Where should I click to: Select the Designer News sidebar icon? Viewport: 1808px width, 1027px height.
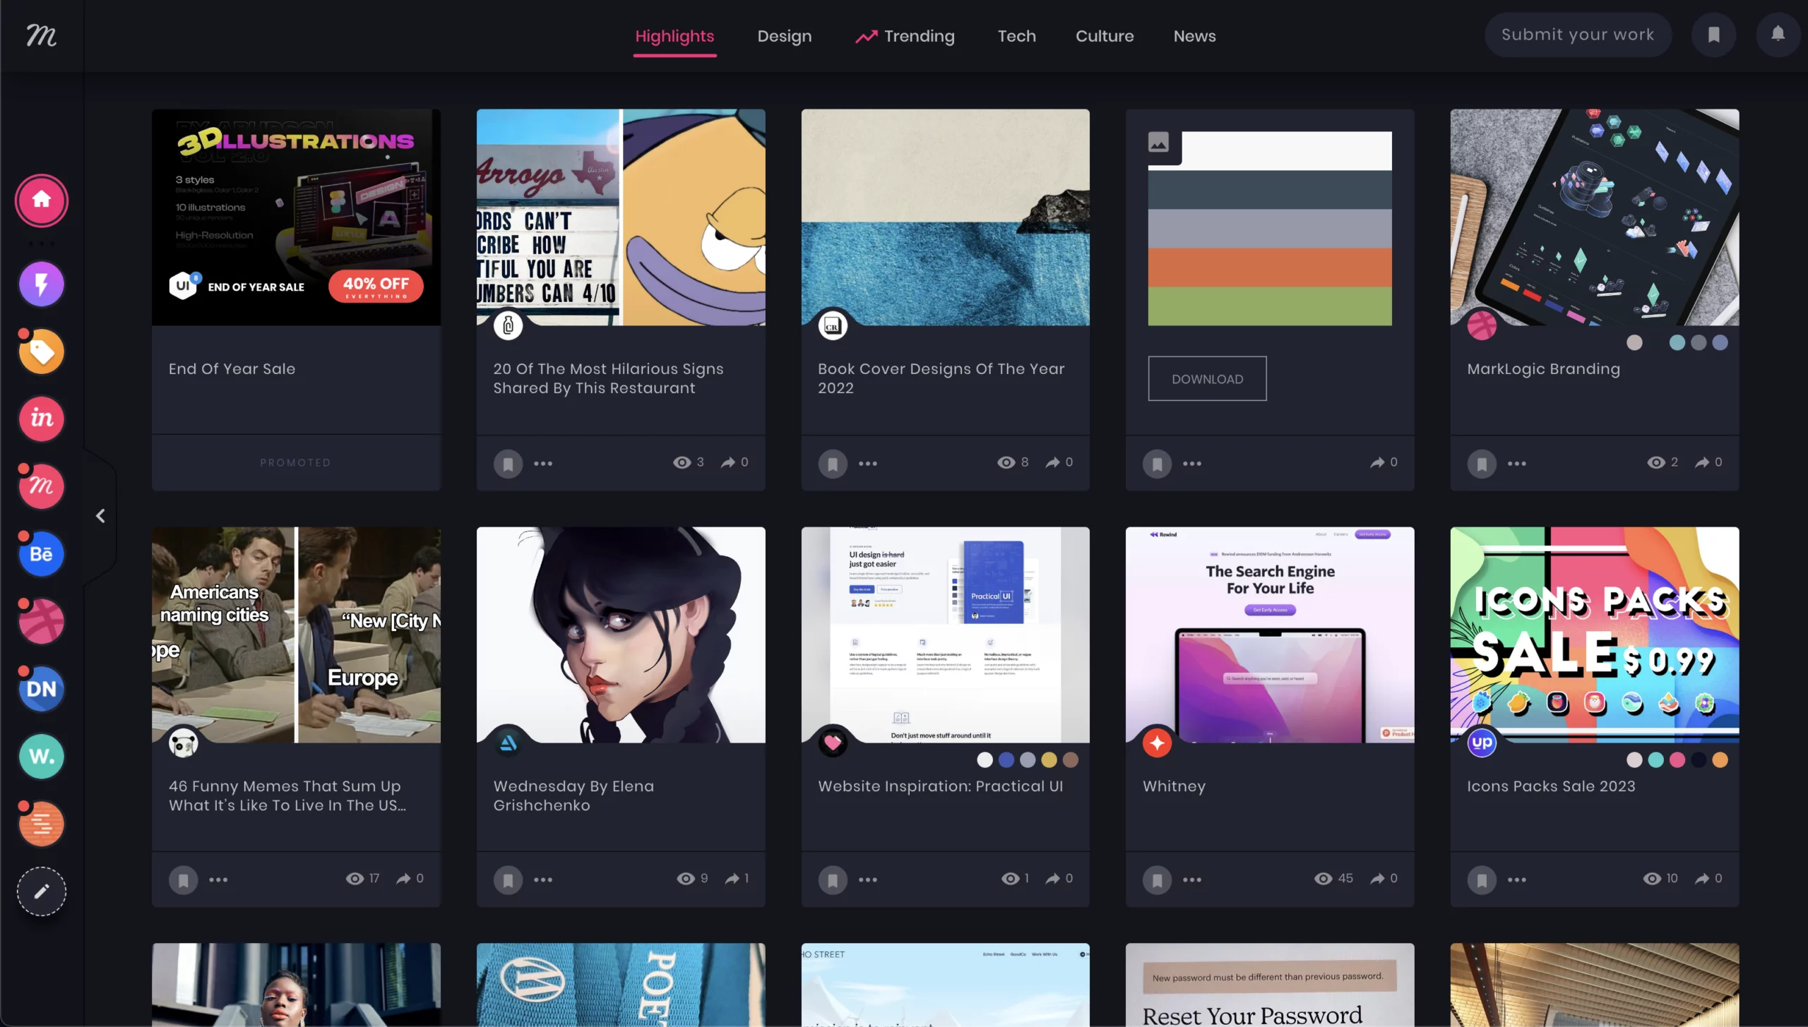[x=41, y=689]
